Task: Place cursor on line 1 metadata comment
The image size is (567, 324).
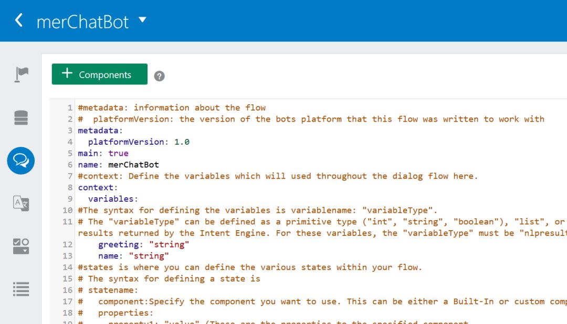Action: click(x=172, y=107)
